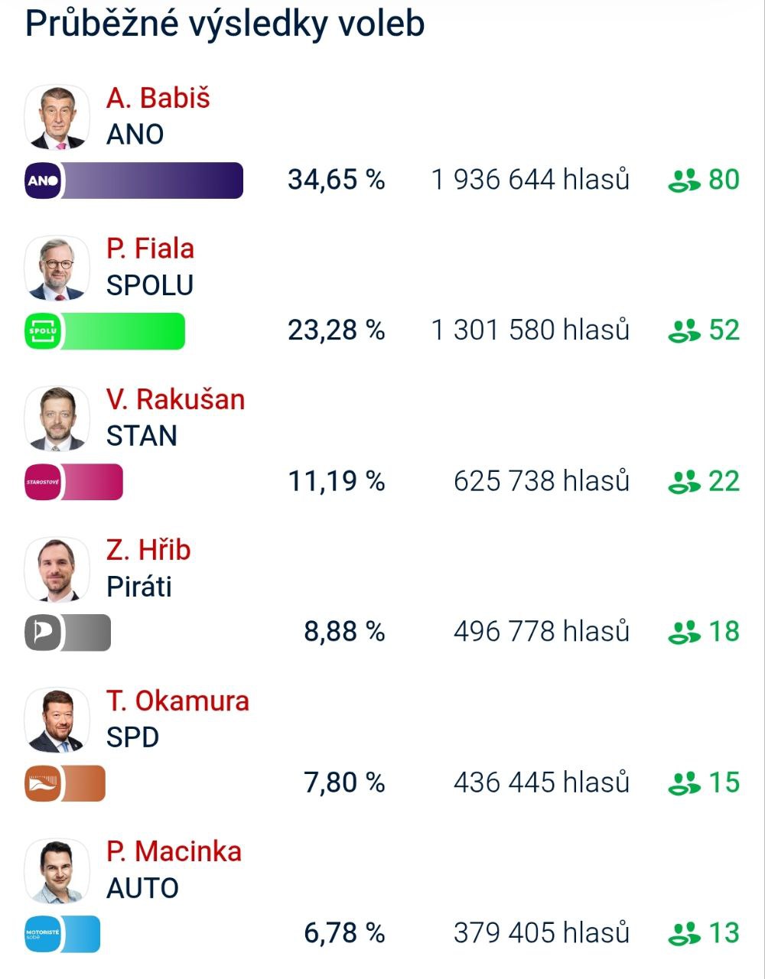The image size is (765, 979).
Task: Click the seats icon beside 80
Action: tap(684, 181)
